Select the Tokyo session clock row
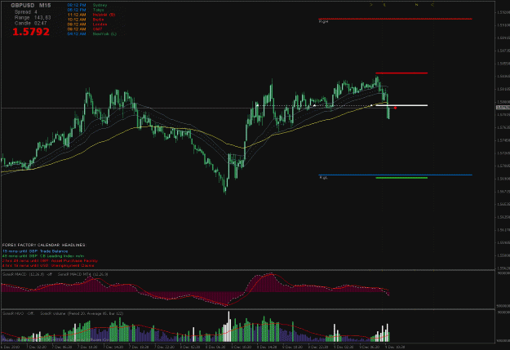Screen dimensions: 510x350 point(86,10)
